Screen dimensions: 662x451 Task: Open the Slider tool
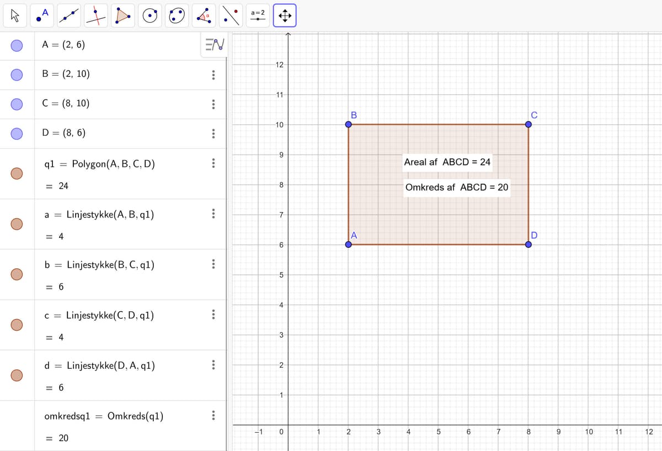257,15
